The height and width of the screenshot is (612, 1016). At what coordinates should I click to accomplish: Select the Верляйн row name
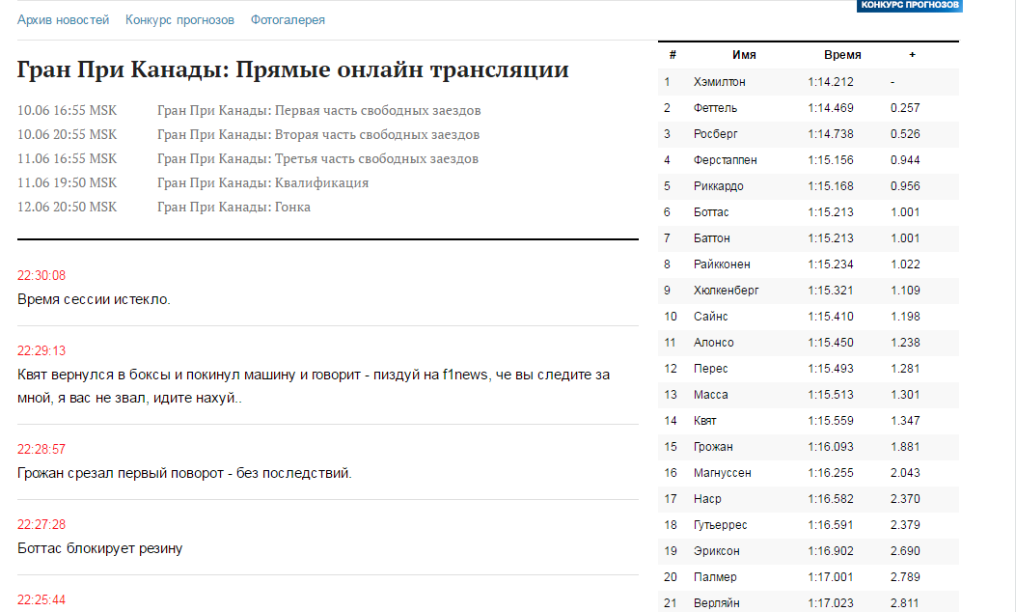point(716,603)
